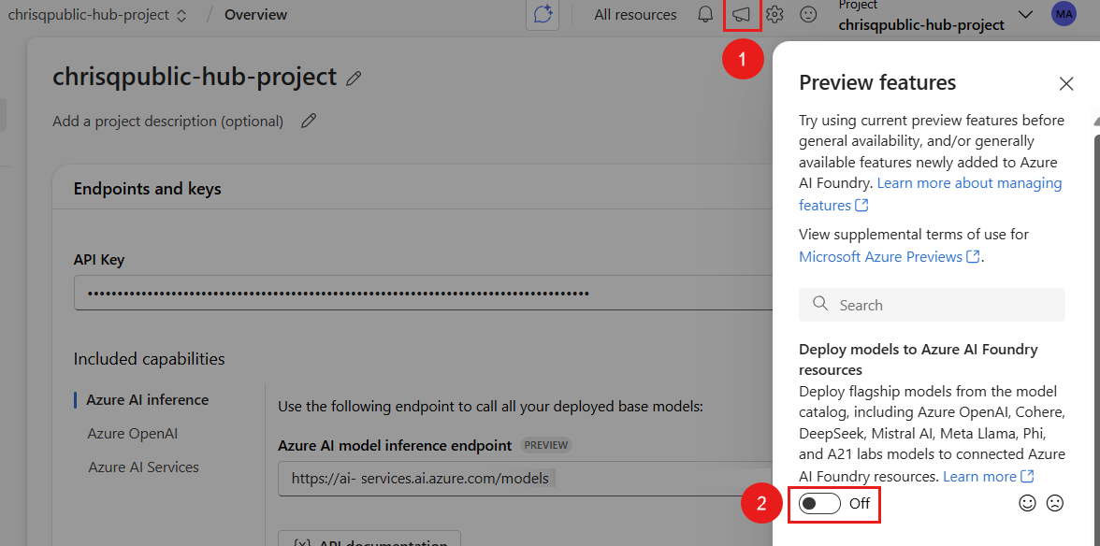This screenshot has height=546, width=1100.
Task: Edit project name pencil icon
Action: (x=354, y=79)
